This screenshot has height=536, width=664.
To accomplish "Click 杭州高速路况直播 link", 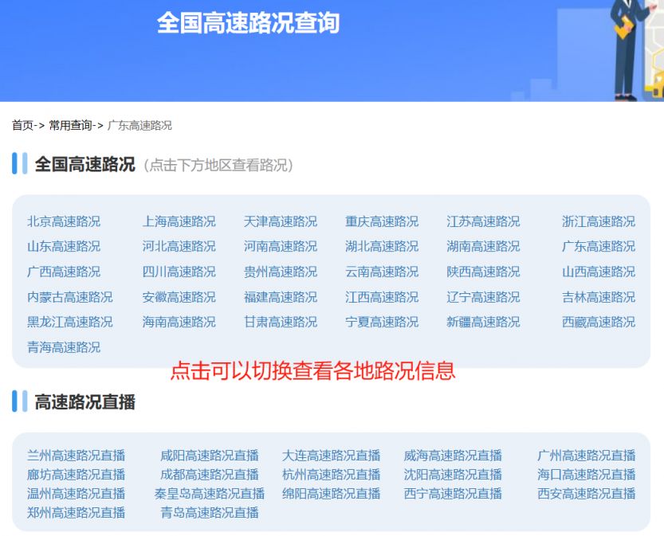I will pyautogui.click(x=331, y=475).
